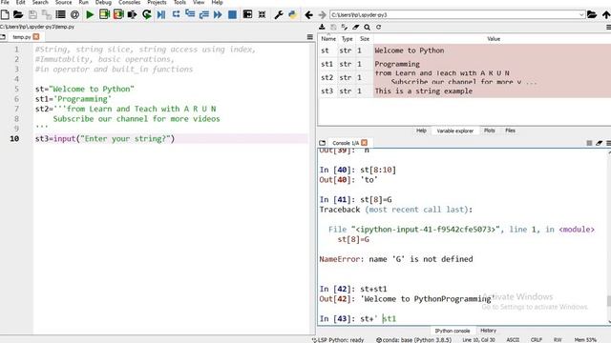611x343 pixels.
Task: Run selection or current line icon
Action: coord(132,15)
